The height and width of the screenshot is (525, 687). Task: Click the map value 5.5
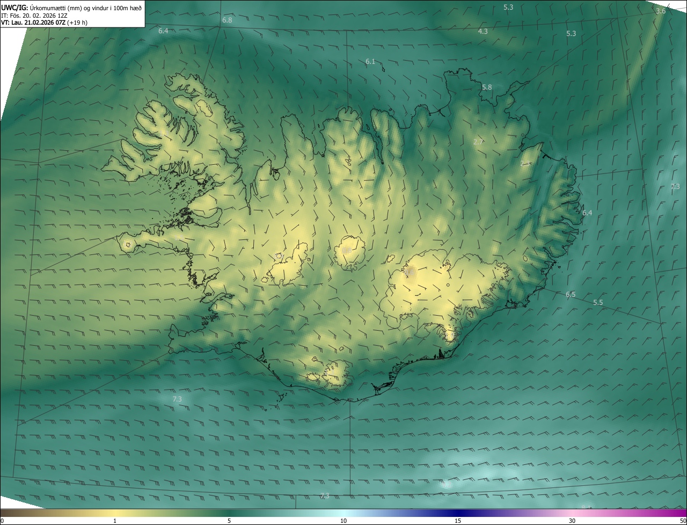tap(598, 302)
